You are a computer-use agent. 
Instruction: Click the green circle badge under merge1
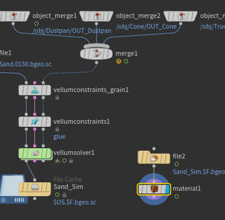126,61
